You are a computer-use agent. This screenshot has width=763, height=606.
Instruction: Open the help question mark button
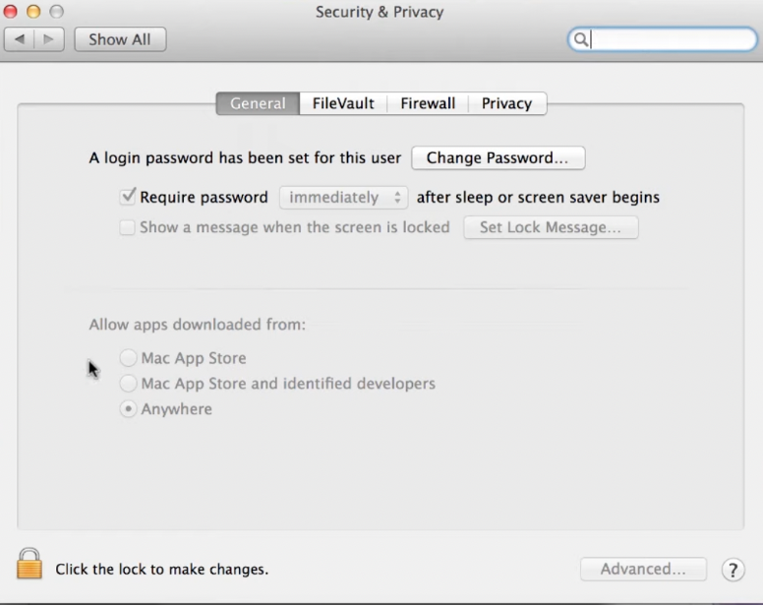click(733, 569)
